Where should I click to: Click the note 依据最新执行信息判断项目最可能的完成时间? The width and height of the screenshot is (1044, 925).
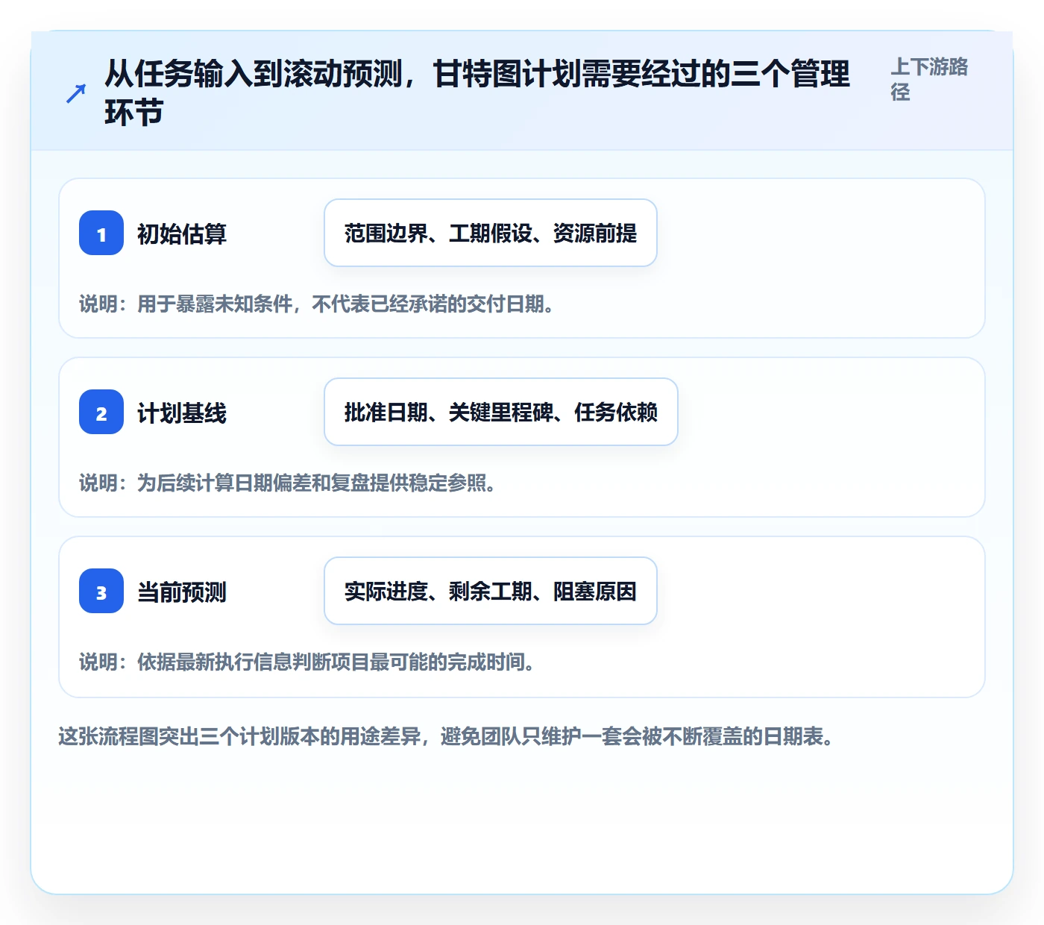coord(307,662)
